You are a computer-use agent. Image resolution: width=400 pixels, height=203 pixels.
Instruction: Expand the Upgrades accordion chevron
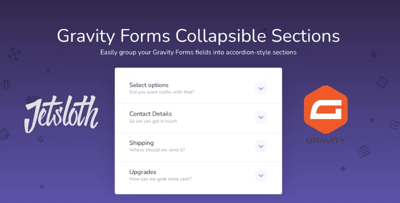(260, 175)
